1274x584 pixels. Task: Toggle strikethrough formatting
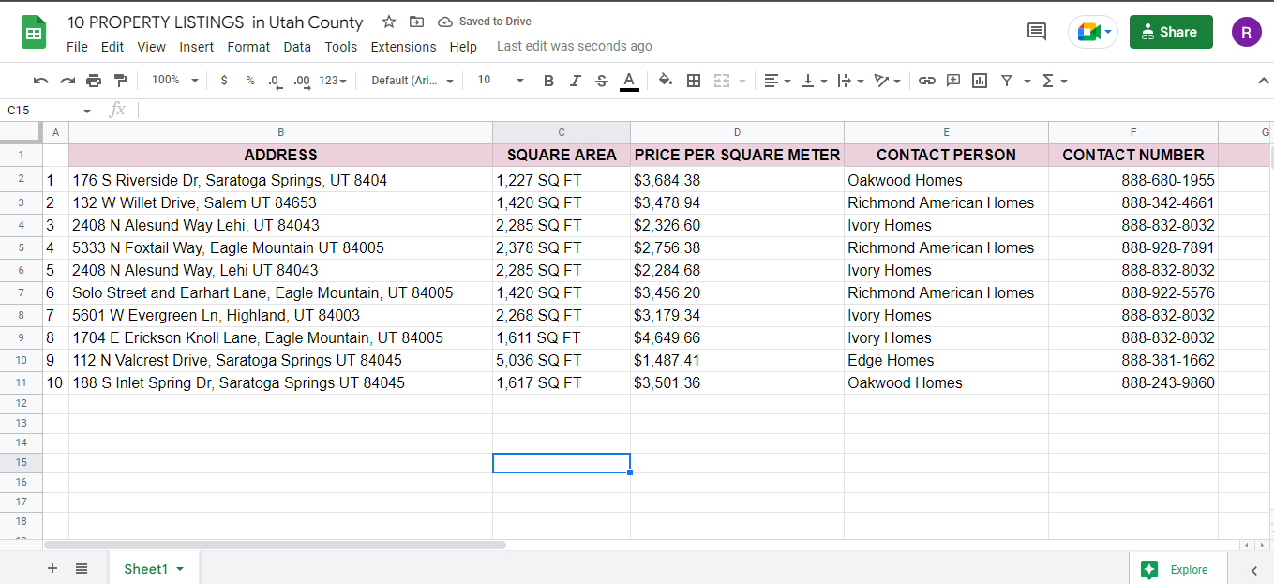coord(602,81)
